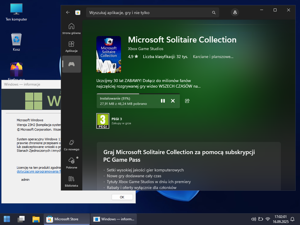Click the PEGI 3 rating badge
Screen dimensions: 300x225
coord(103,121)
